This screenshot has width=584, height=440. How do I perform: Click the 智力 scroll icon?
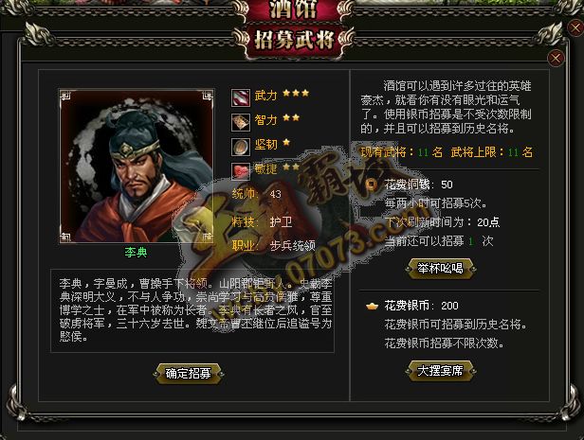241,122
